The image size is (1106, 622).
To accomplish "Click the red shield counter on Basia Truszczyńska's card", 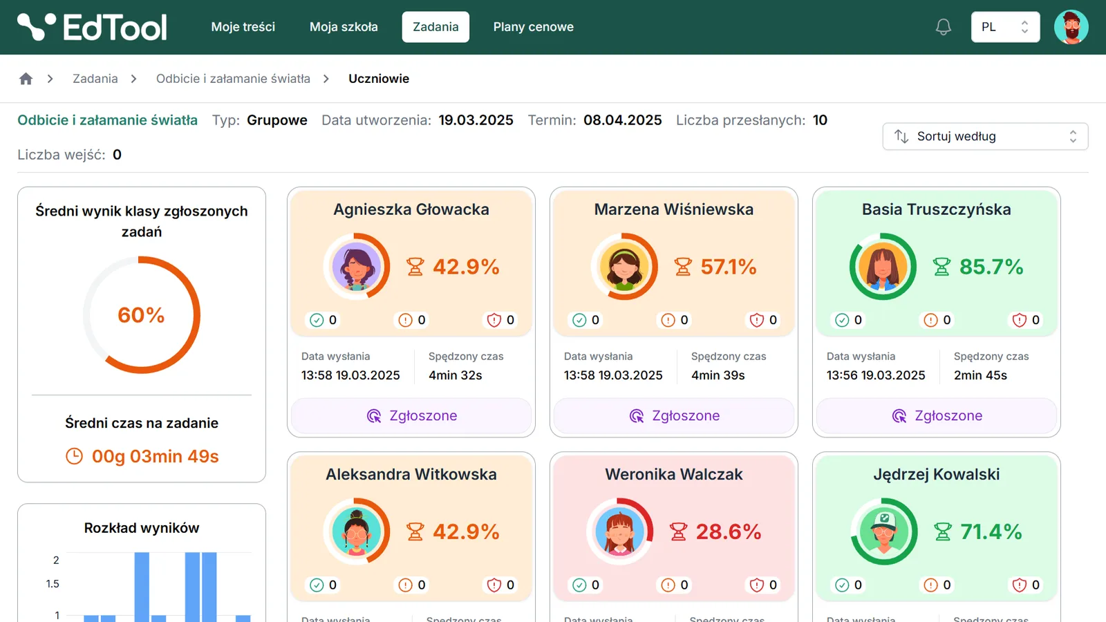I will 1027,320.
